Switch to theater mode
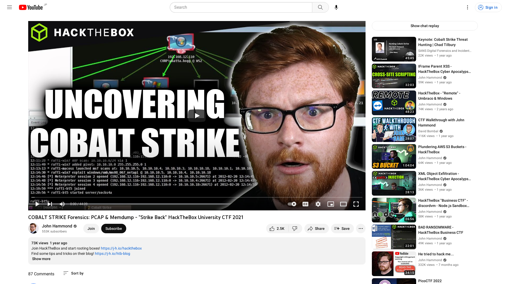Viewport: 506px width, 284px height. 343,204
